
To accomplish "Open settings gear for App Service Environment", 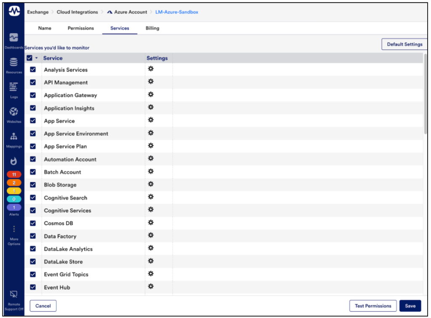I will pyautogui.click(x=151, y=133).
